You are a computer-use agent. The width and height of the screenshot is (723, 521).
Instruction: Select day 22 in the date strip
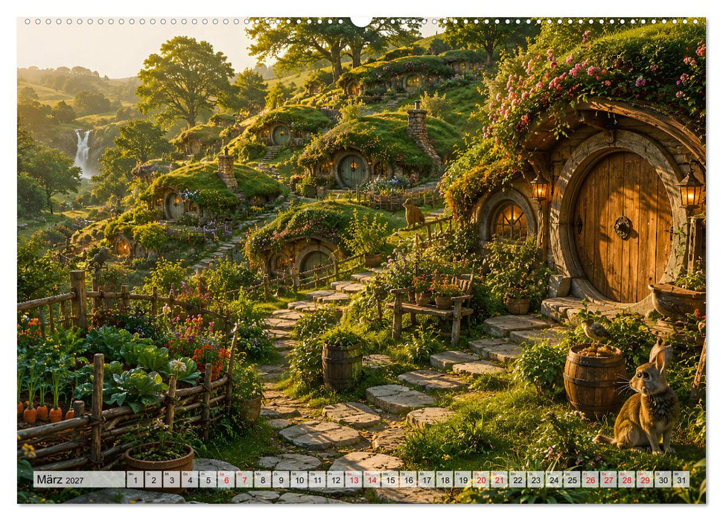517,479
